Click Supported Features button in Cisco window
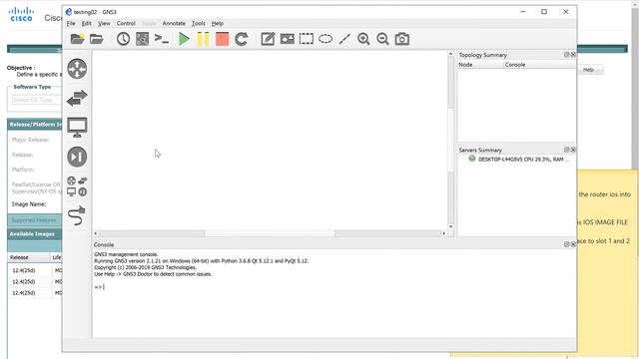 coord(34,220)
